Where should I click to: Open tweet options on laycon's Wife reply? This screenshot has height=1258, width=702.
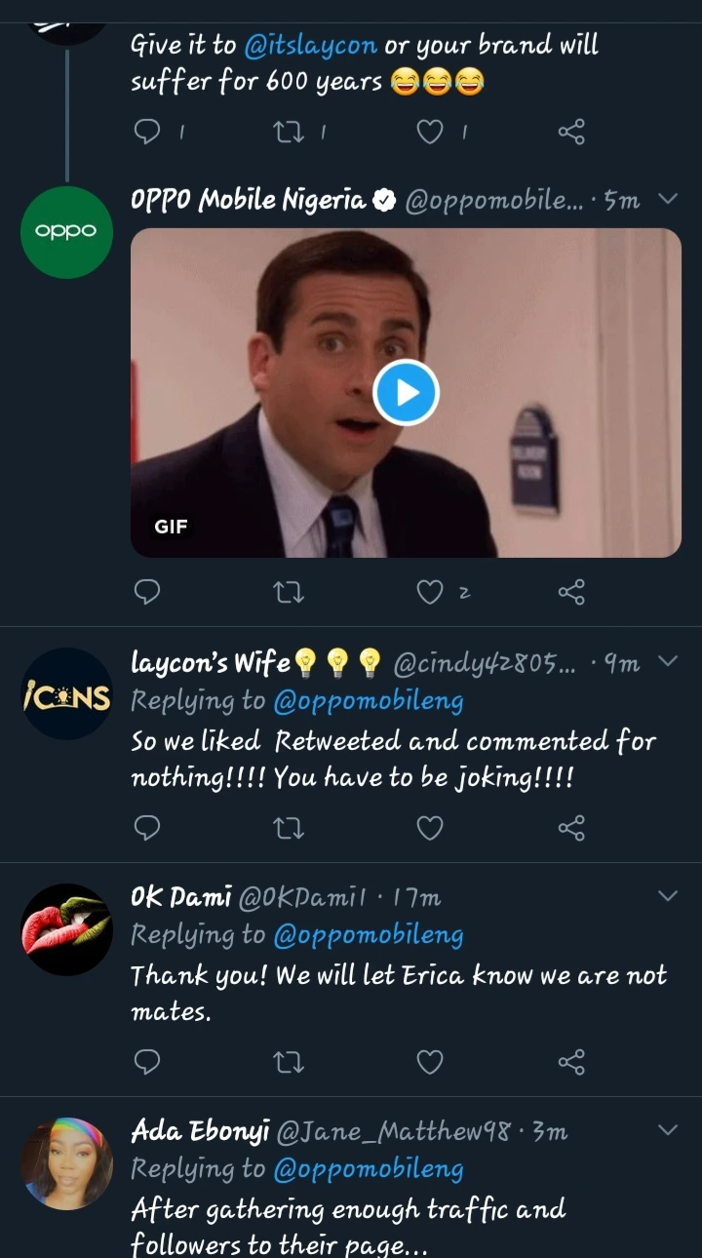pyautogui.click(x=668, y=662)
